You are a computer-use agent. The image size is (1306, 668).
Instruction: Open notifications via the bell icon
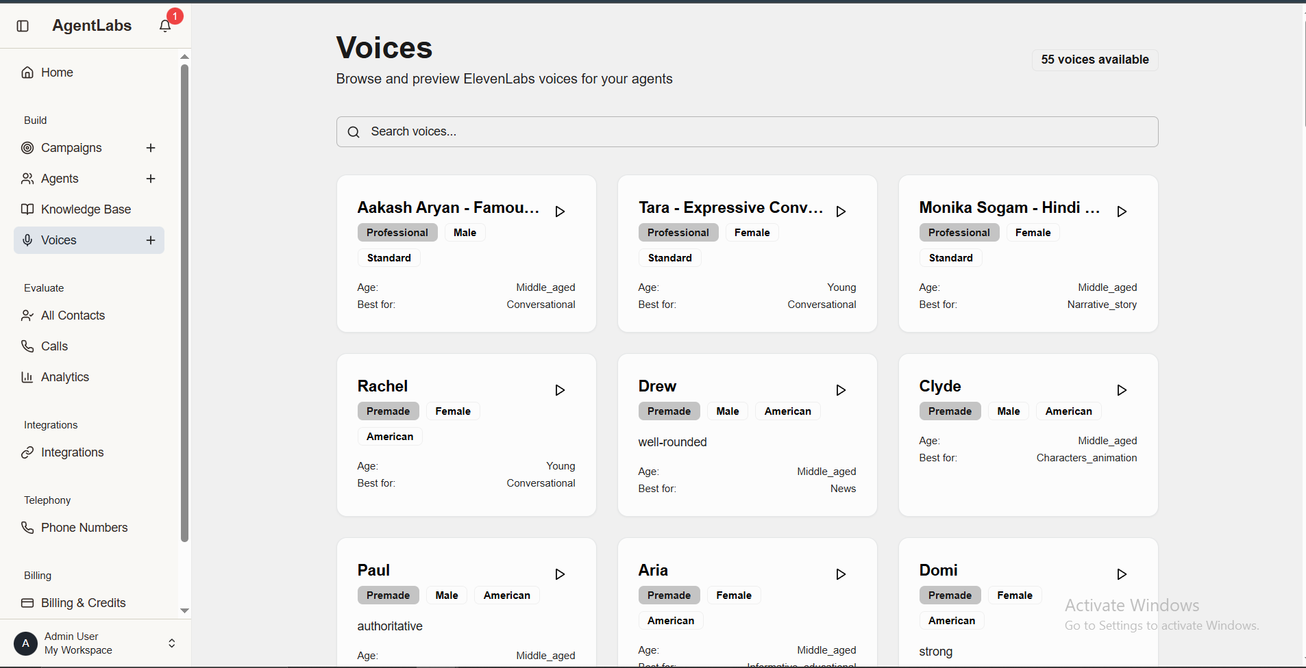[164, 25]
